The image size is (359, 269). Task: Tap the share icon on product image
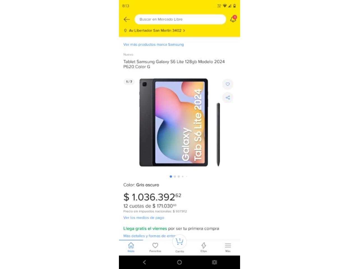click(228, 98)
